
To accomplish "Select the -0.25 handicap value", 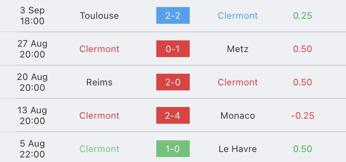I will (x=303, y=116).
